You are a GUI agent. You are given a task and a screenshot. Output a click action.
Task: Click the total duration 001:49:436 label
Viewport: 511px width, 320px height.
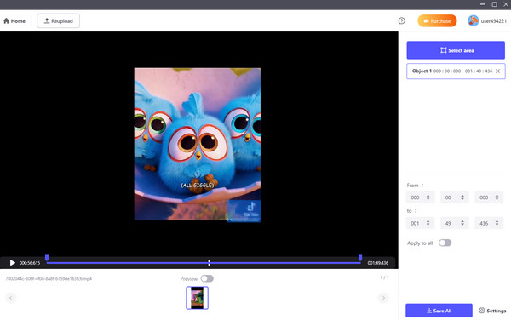377,263
